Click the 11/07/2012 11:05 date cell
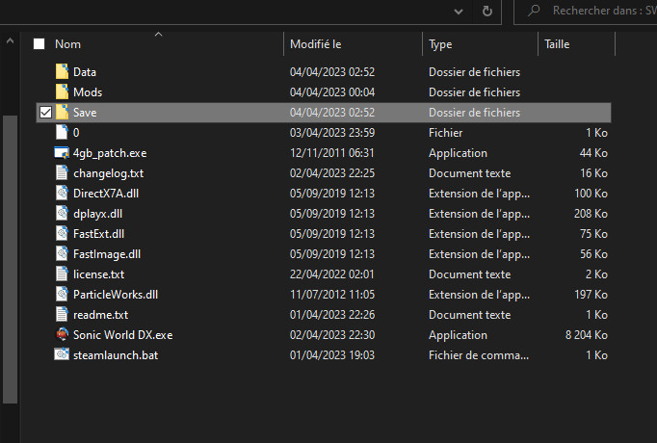The image size is (657, 443). (x=332, y=295)
